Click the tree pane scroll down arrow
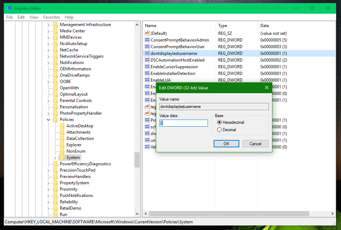This screenshot has width=341, height=230. pos(137,214)
